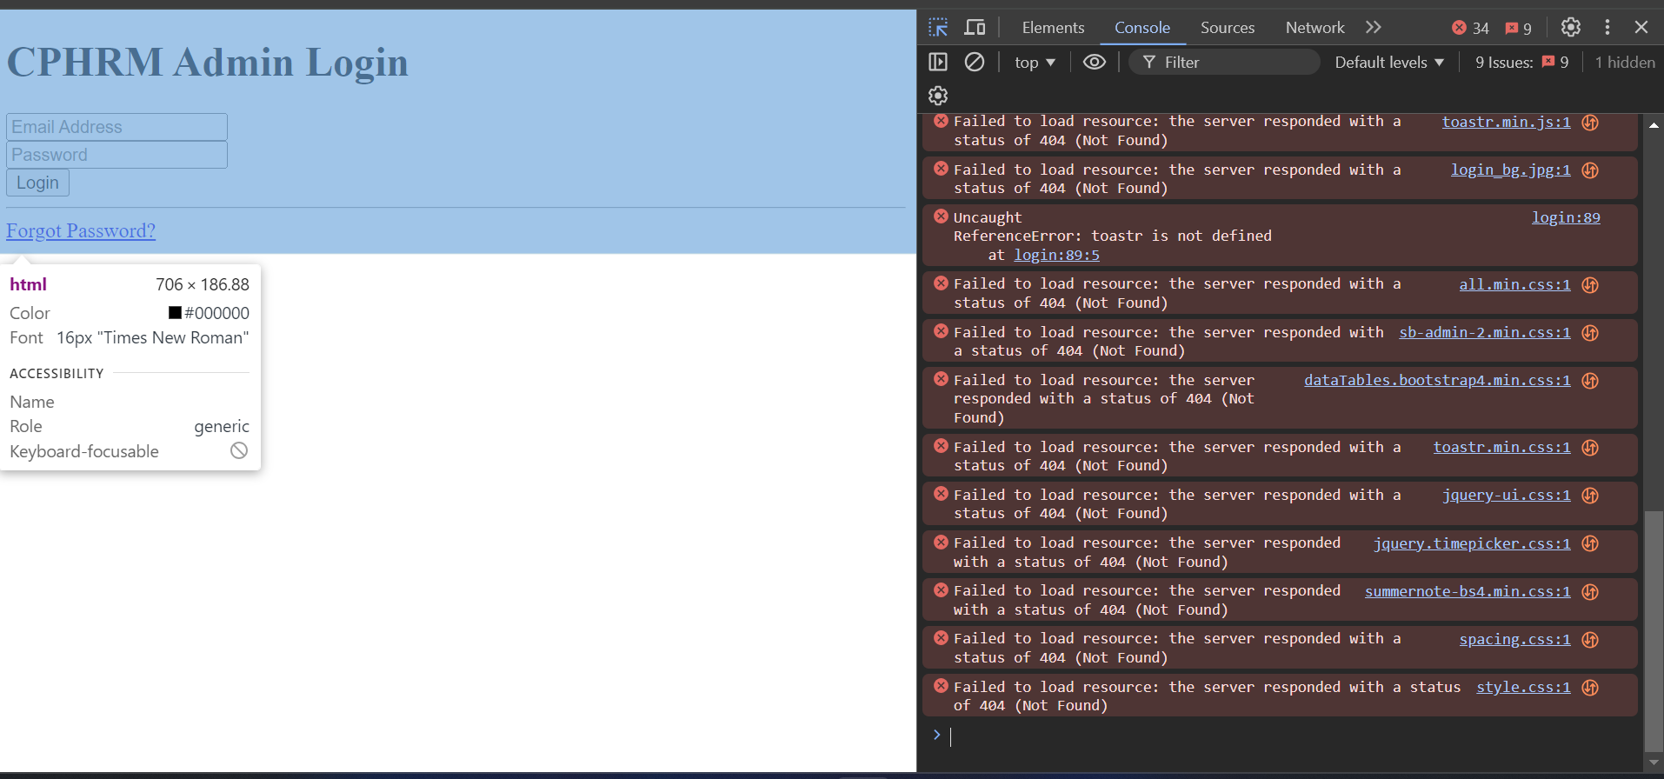1664x779 pixels.
Task: Click the AI assist icon beside style.css error
Action: [1590, 688]
